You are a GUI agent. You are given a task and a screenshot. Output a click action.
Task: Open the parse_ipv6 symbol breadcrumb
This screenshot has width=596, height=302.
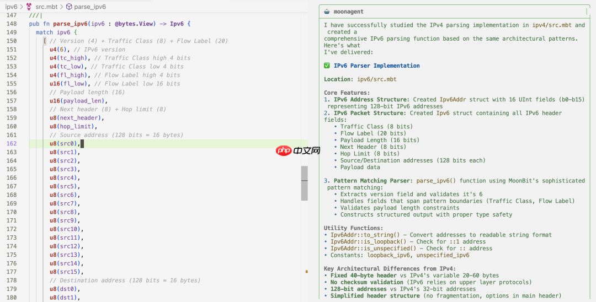[x=90, y=7]
